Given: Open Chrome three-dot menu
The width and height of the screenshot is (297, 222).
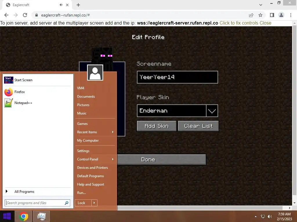Looking at the screenshot, I should coord(291,15).
